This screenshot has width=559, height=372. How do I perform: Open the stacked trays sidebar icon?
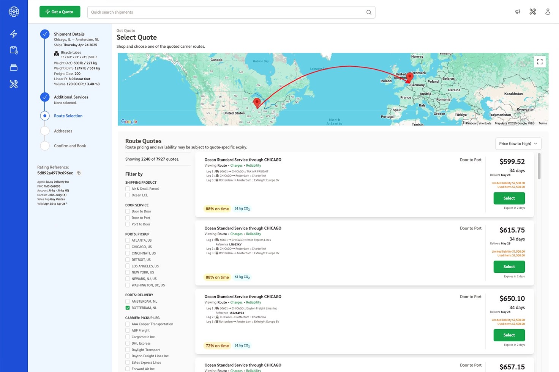pyautogui.click(x=14, y=67)
